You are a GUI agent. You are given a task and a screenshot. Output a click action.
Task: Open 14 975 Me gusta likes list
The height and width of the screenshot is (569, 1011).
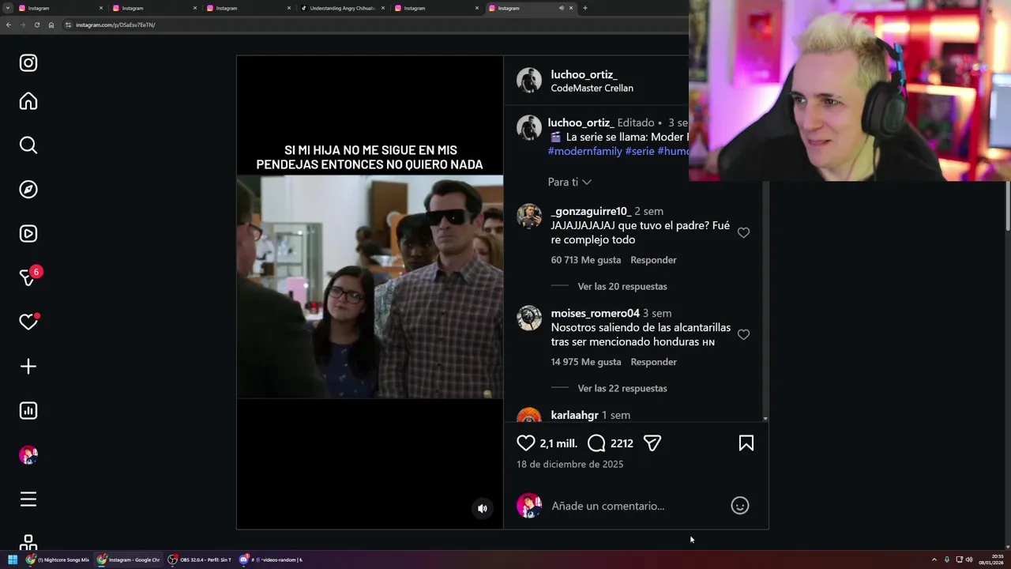586,362
